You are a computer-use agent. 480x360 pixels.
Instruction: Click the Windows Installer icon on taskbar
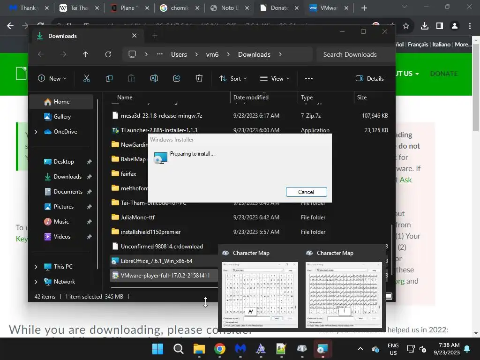(x=322, y=349)
